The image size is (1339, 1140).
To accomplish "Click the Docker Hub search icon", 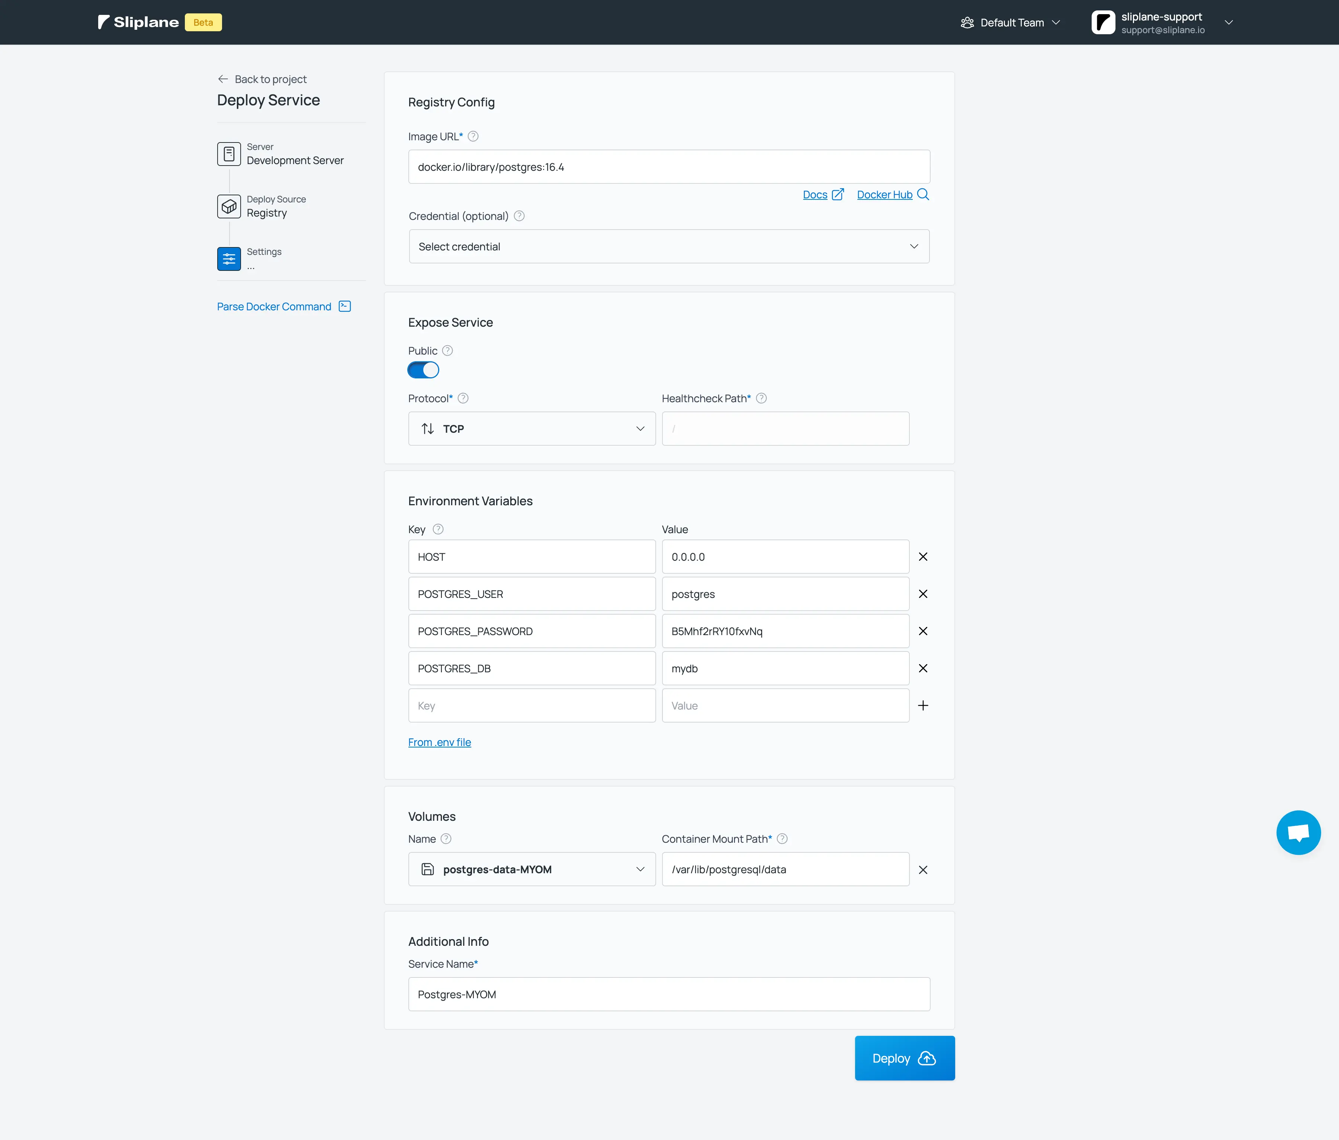I will [923, 195].
